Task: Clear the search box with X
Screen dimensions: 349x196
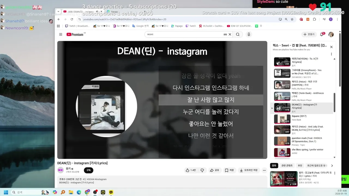Action: point(230,34)
